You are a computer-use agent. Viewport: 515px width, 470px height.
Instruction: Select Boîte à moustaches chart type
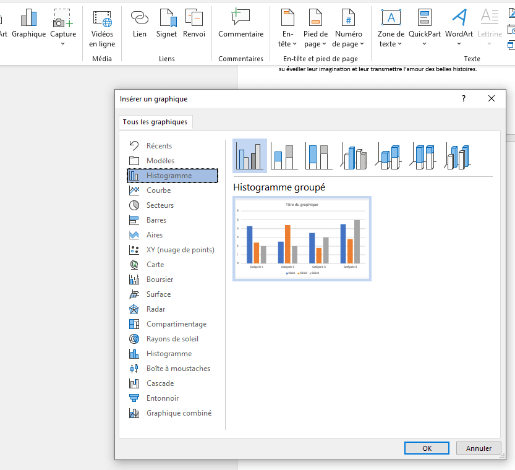(178, 369)
